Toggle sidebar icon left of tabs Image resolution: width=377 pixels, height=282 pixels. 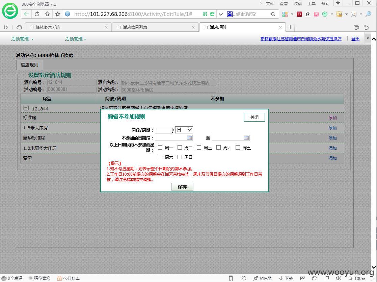tap(6, 27)
